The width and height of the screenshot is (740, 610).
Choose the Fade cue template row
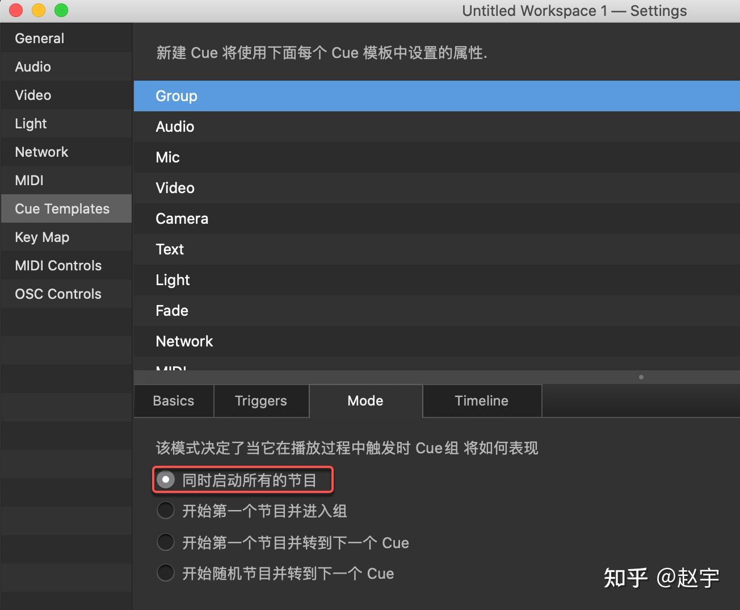click(437, 311)
